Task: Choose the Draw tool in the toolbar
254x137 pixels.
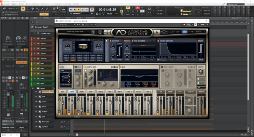Action: (42, 9)
